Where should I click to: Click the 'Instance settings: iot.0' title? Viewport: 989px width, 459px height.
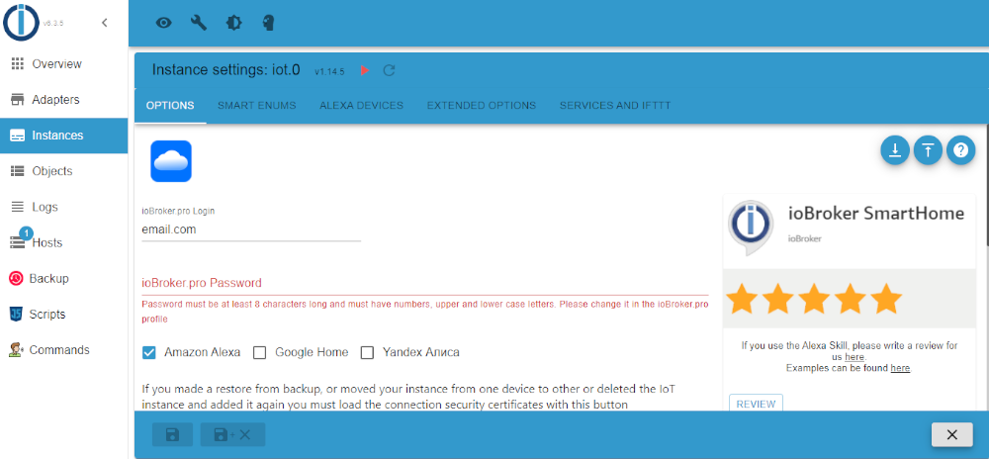(x=226, y=70)
